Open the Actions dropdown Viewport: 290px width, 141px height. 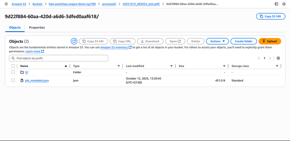click(218, 41)
